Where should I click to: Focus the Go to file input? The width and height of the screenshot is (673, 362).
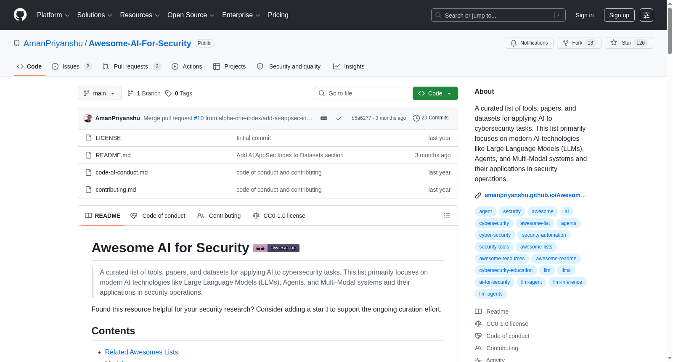point(362,93)
